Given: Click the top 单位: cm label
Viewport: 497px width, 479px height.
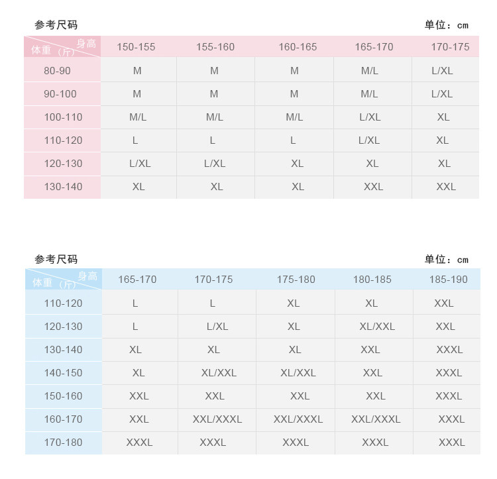Looking at the screenshot, I should [x=446, y=25].
